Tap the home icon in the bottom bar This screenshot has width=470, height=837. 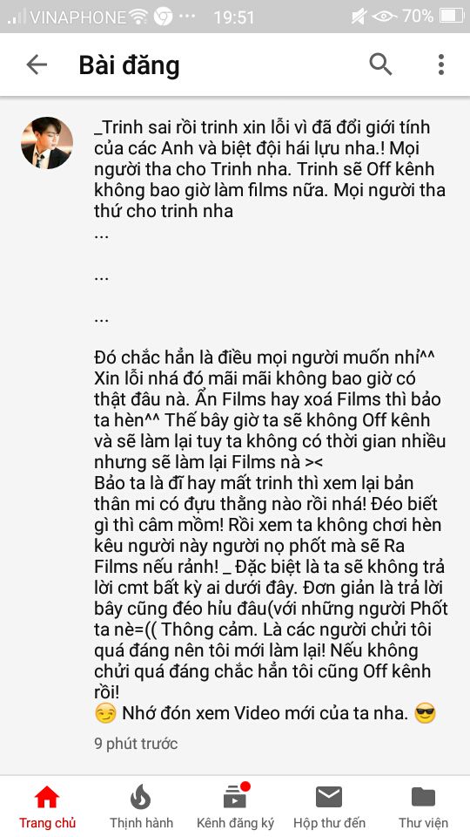pos(47,798)
